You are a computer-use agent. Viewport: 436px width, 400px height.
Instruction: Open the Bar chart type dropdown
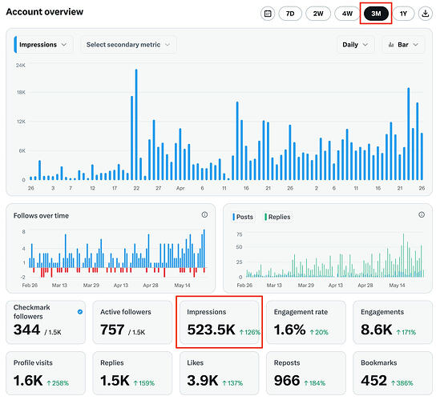[404, 45]
